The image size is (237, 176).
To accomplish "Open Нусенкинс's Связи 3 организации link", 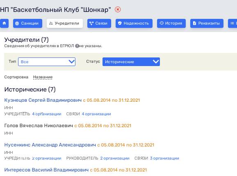I will 164,158.
